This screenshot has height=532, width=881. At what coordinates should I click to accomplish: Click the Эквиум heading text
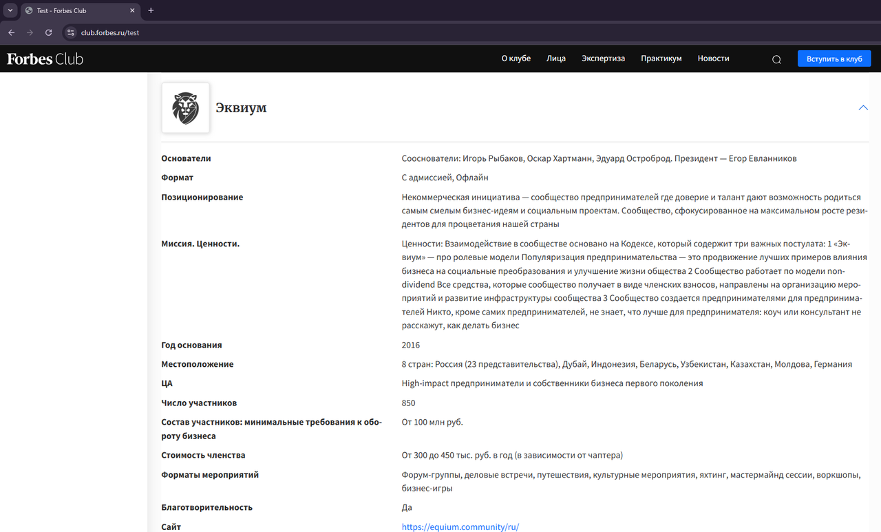[x=241, y=108]
